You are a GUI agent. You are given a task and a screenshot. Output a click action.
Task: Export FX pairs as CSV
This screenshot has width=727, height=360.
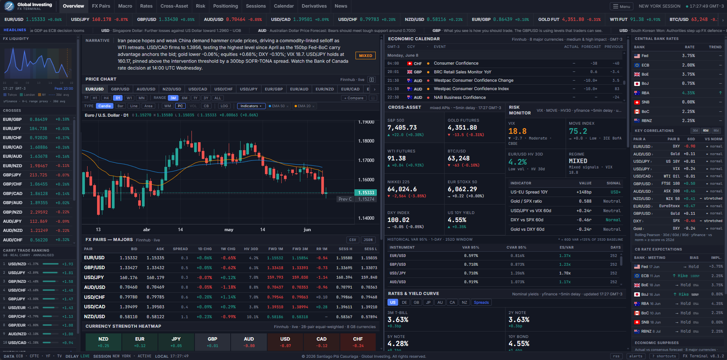pyautogui.click(x=353, y=240)
